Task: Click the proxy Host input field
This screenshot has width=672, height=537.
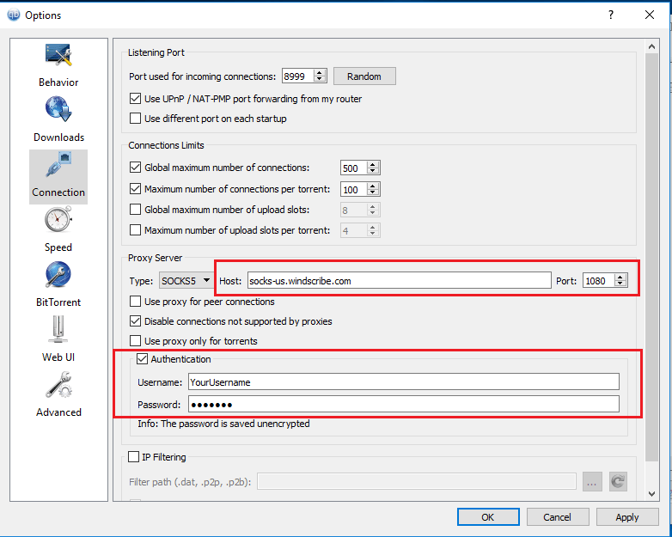Action: [x=399, y=281]
